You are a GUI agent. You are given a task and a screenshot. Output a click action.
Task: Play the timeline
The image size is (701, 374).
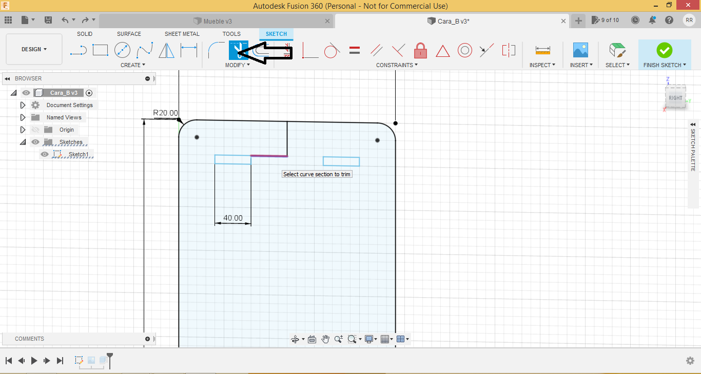pos(34,361)
